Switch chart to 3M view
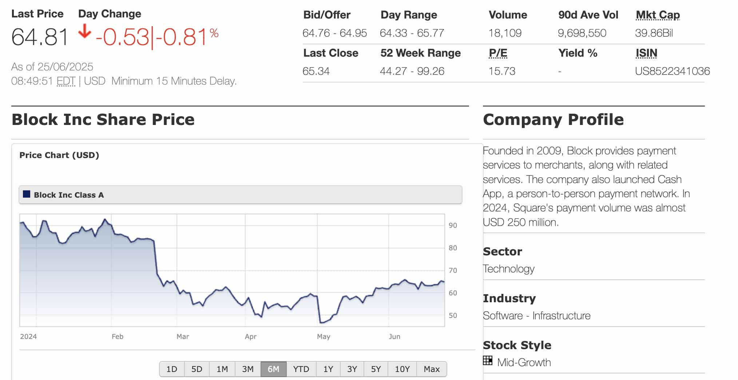This screenshot has height=380, width=738. pos(248,369)
